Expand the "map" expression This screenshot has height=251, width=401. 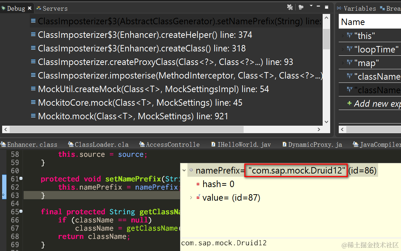coord(342,63)
